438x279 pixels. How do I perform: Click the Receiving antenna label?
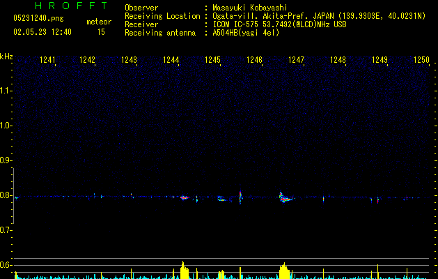[160, 33]
